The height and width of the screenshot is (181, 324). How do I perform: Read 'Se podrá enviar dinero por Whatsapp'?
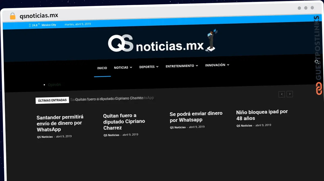point(196,116)
